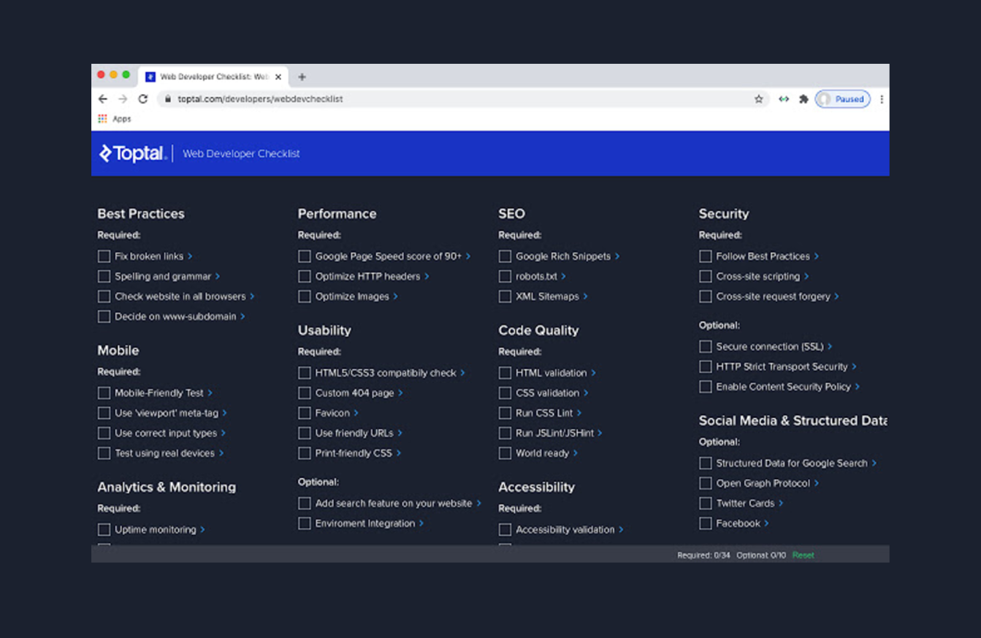
Task: Check the Secure connection (SSL) box
Action: click(x=706, y=347)
